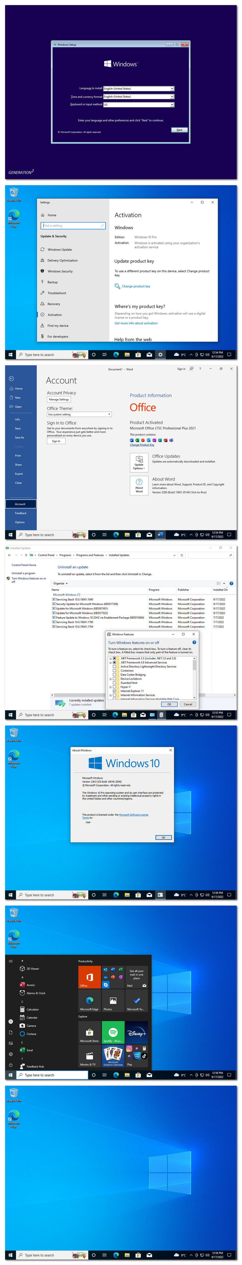Toggle .NET Framework 4.8 Advanced Services checkbox
Screen dimensions: 242x1265
click(x=115, y=662)
